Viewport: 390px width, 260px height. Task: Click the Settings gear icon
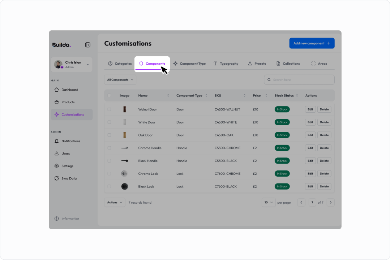click(57, 166)
